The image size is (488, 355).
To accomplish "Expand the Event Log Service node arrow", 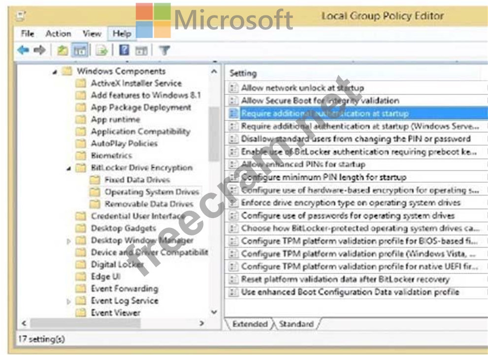I will pos(69,301).
